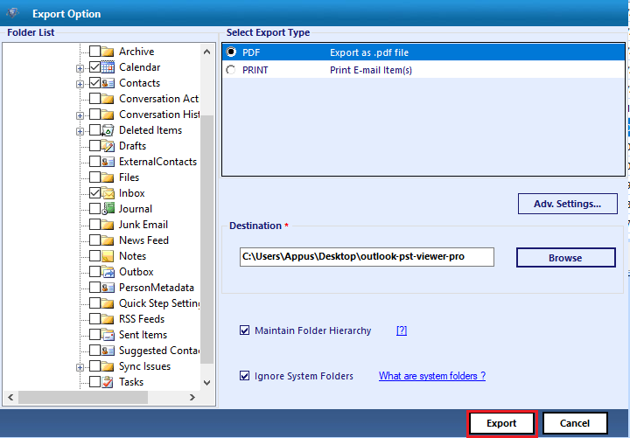The height and width of the screenshot is (438, 630).
Task: Open Adv. Settings dialog
Action: click(x=567, y=204)
